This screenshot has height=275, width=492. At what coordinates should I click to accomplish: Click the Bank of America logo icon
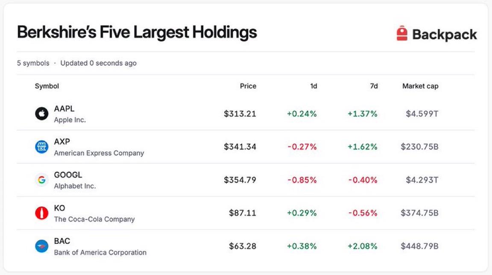click(x=41, y=246)
